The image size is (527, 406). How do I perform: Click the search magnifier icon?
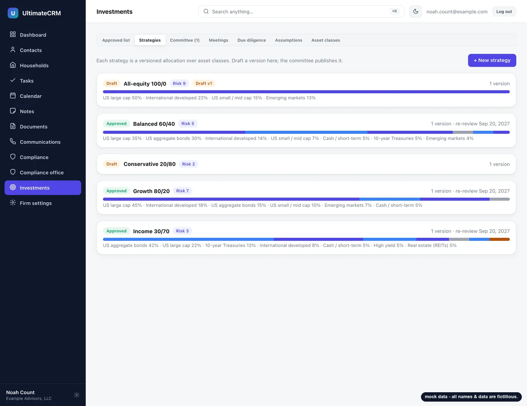click(x=206, y=11)
